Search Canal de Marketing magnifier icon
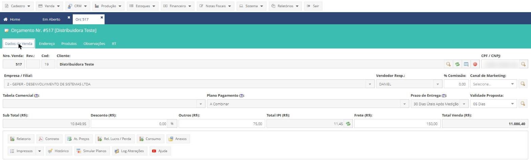 click(523, 84)
